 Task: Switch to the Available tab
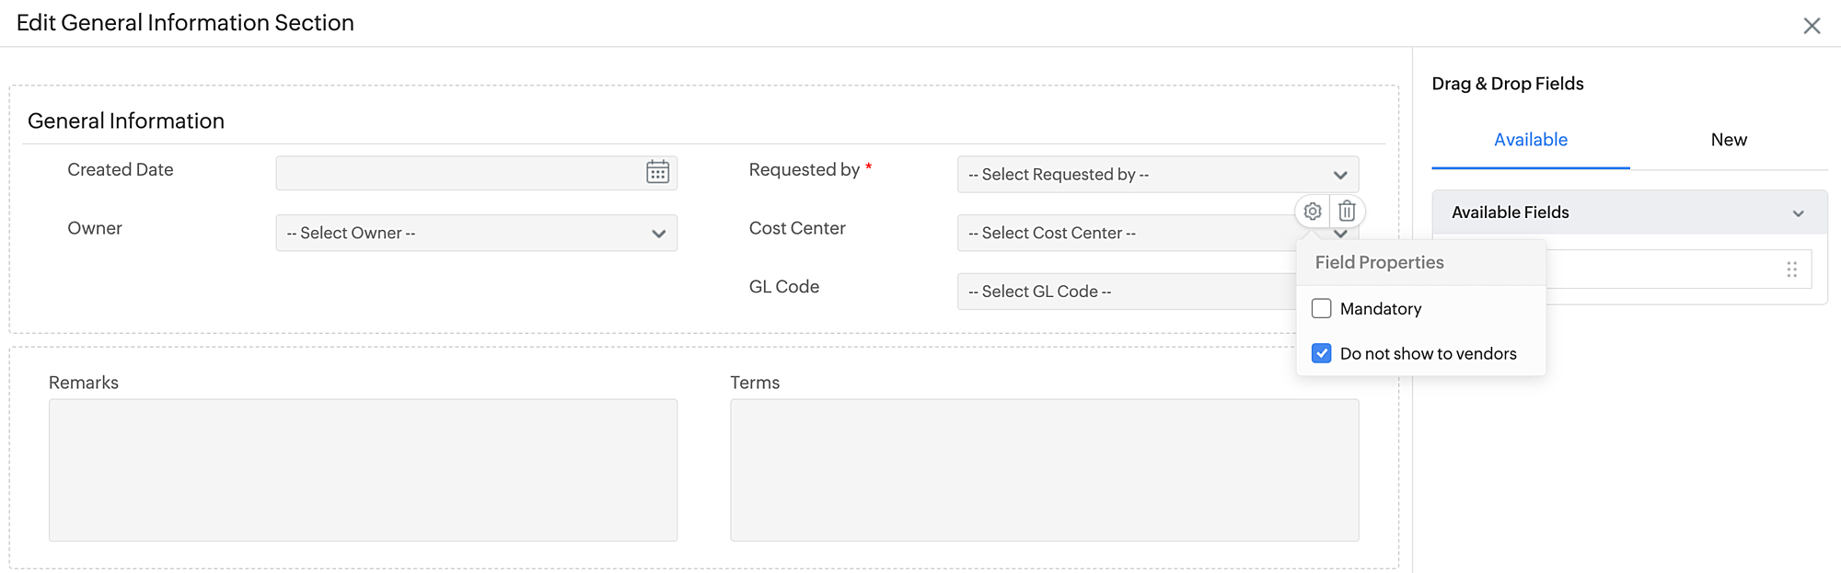tap(1530, 140)
